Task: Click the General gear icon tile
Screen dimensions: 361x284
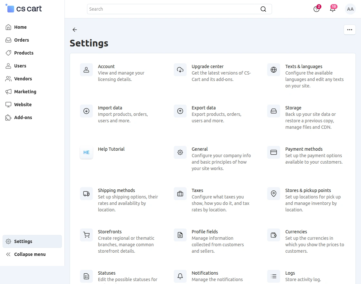Action: 180,152
